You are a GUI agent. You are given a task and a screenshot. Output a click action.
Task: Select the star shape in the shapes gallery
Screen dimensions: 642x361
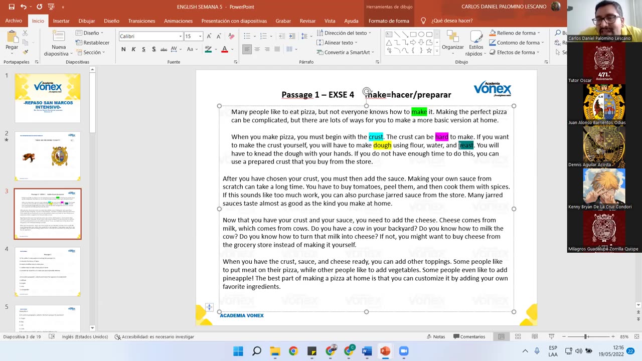(429, 51)
